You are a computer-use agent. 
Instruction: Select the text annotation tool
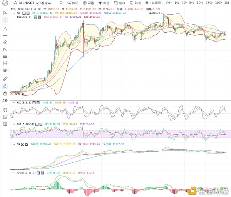pos(5,28)
